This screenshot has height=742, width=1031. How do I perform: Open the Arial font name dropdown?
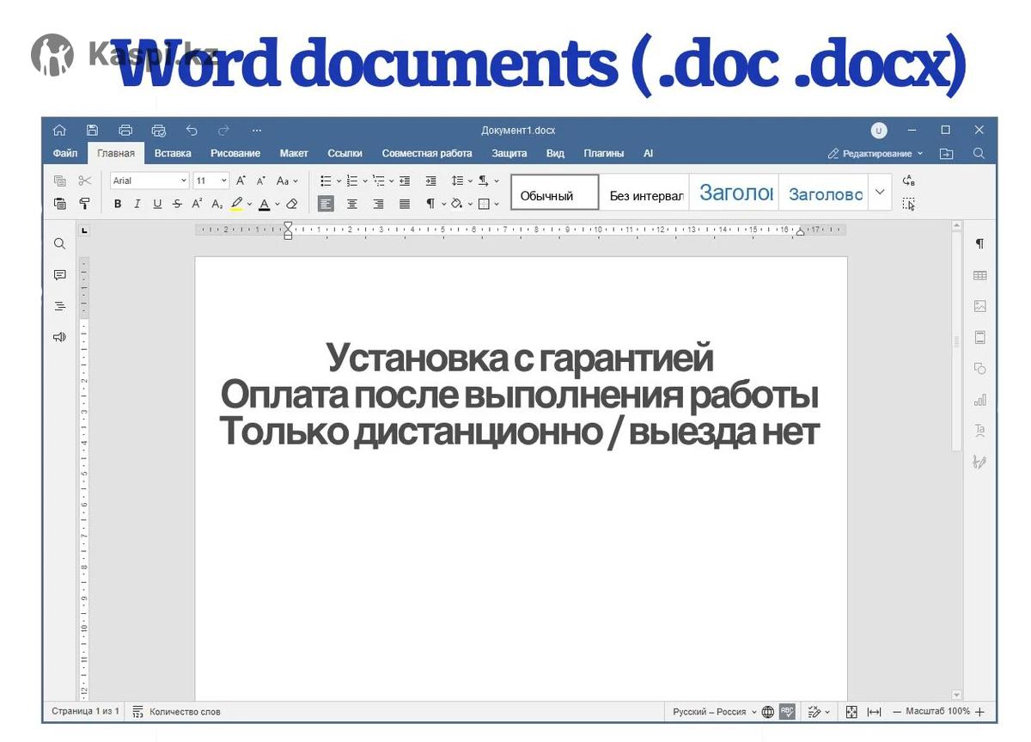149,181
